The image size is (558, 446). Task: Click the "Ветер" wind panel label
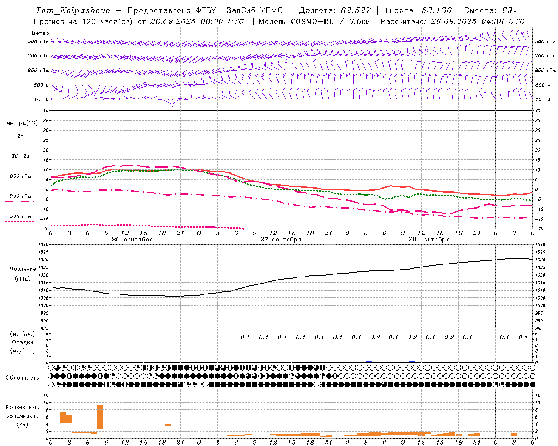41,33
